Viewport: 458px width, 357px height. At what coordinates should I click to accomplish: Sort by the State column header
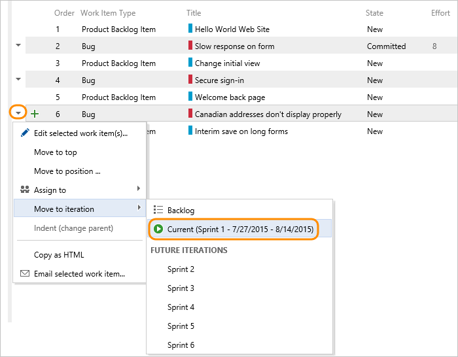(x=374, y=13)
